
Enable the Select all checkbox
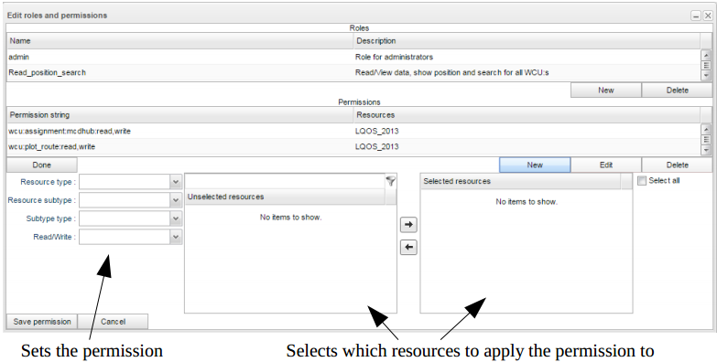[642, 181]
